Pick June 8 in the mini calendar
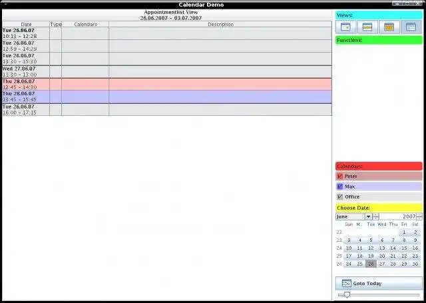 click(404, 240)
